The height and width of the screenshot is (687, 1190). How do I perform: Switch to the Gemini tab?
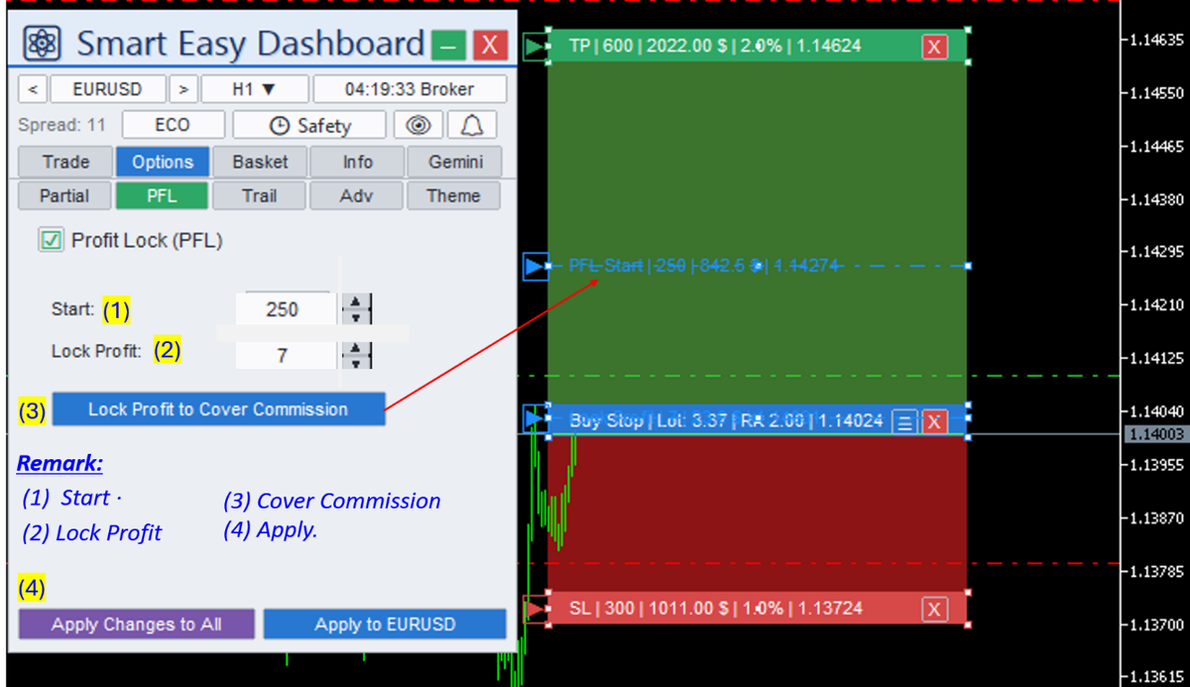point(455,162)
